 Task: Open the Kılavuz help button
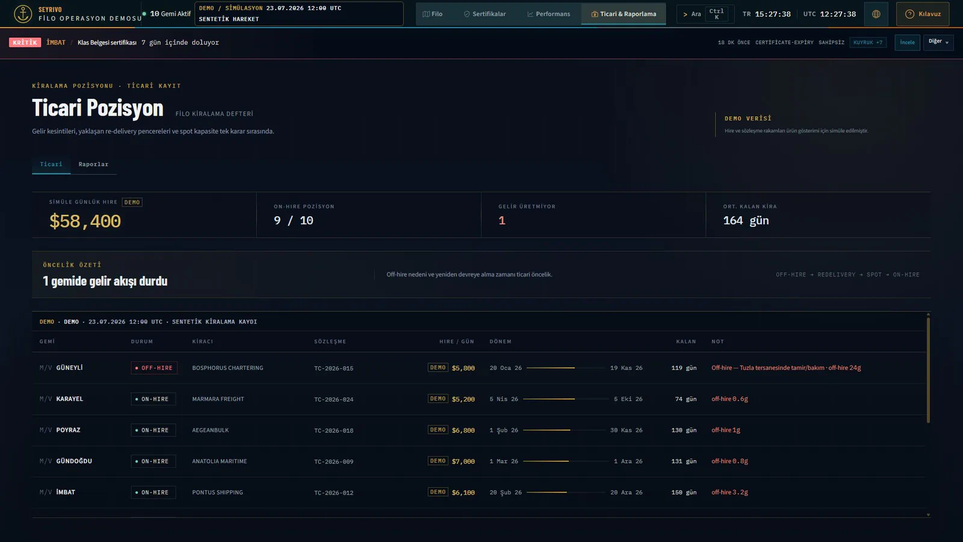pos(923,14)
